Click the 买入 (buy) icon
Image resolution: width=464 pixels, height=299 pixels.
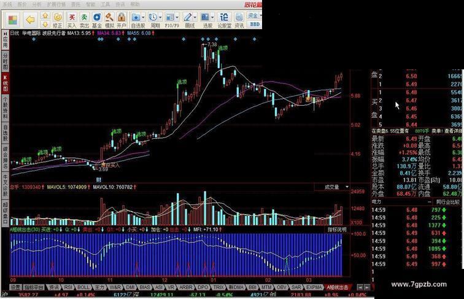click(x=72, y=20)
